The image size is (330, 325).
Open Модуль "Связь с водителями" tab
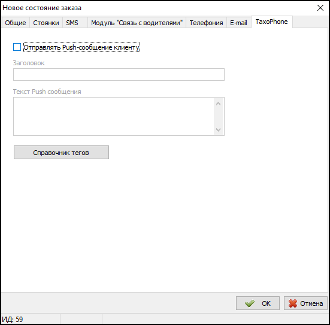(x=137, y=23)
